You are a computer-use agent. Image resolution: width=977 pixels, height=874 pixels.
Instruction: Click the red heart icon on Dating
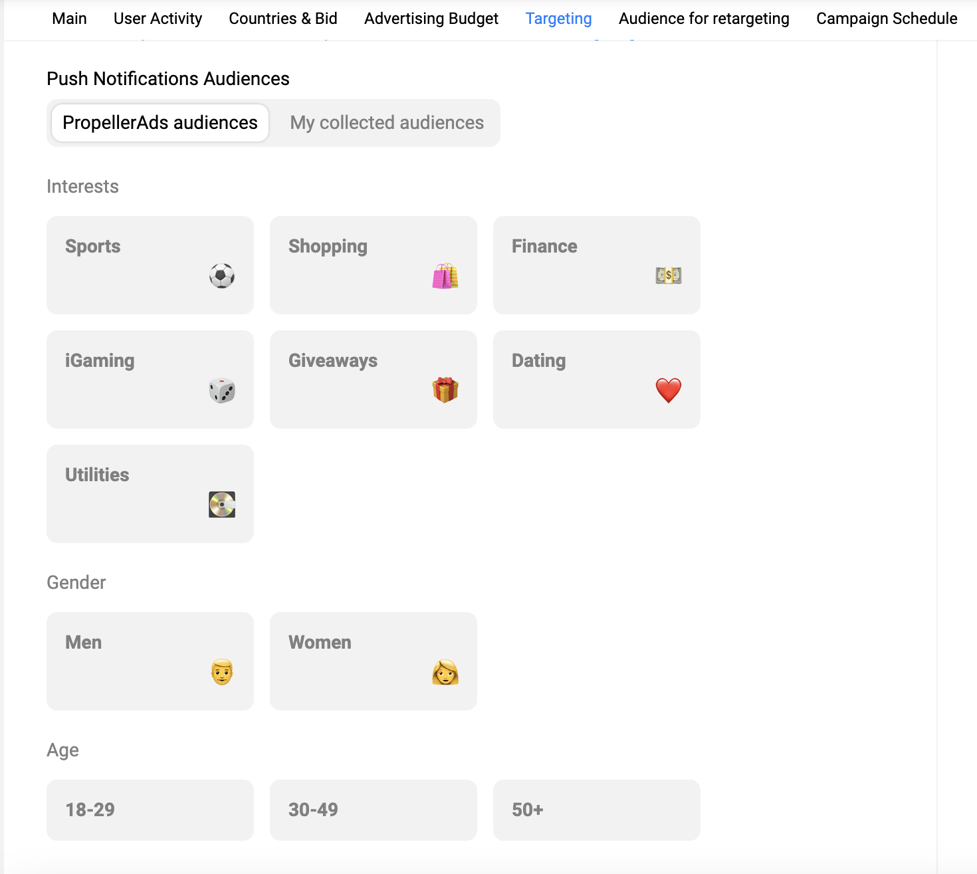pyautogui.click(x=668, y=390)
